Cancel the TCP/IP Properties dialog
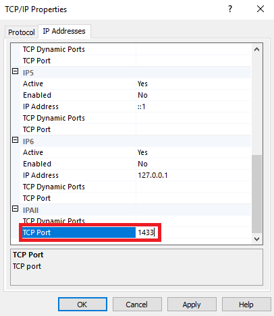This screenshot has height=316, width=274. (x=137, y=305)
